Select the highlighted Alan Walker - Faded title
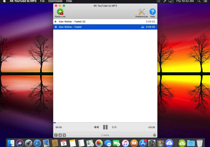Viewport: 210px width, 147px height. [x=70, y=27]
